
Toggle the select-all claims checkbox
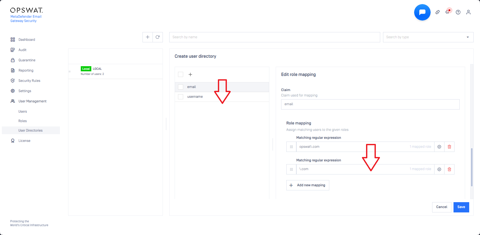point(181,74)
